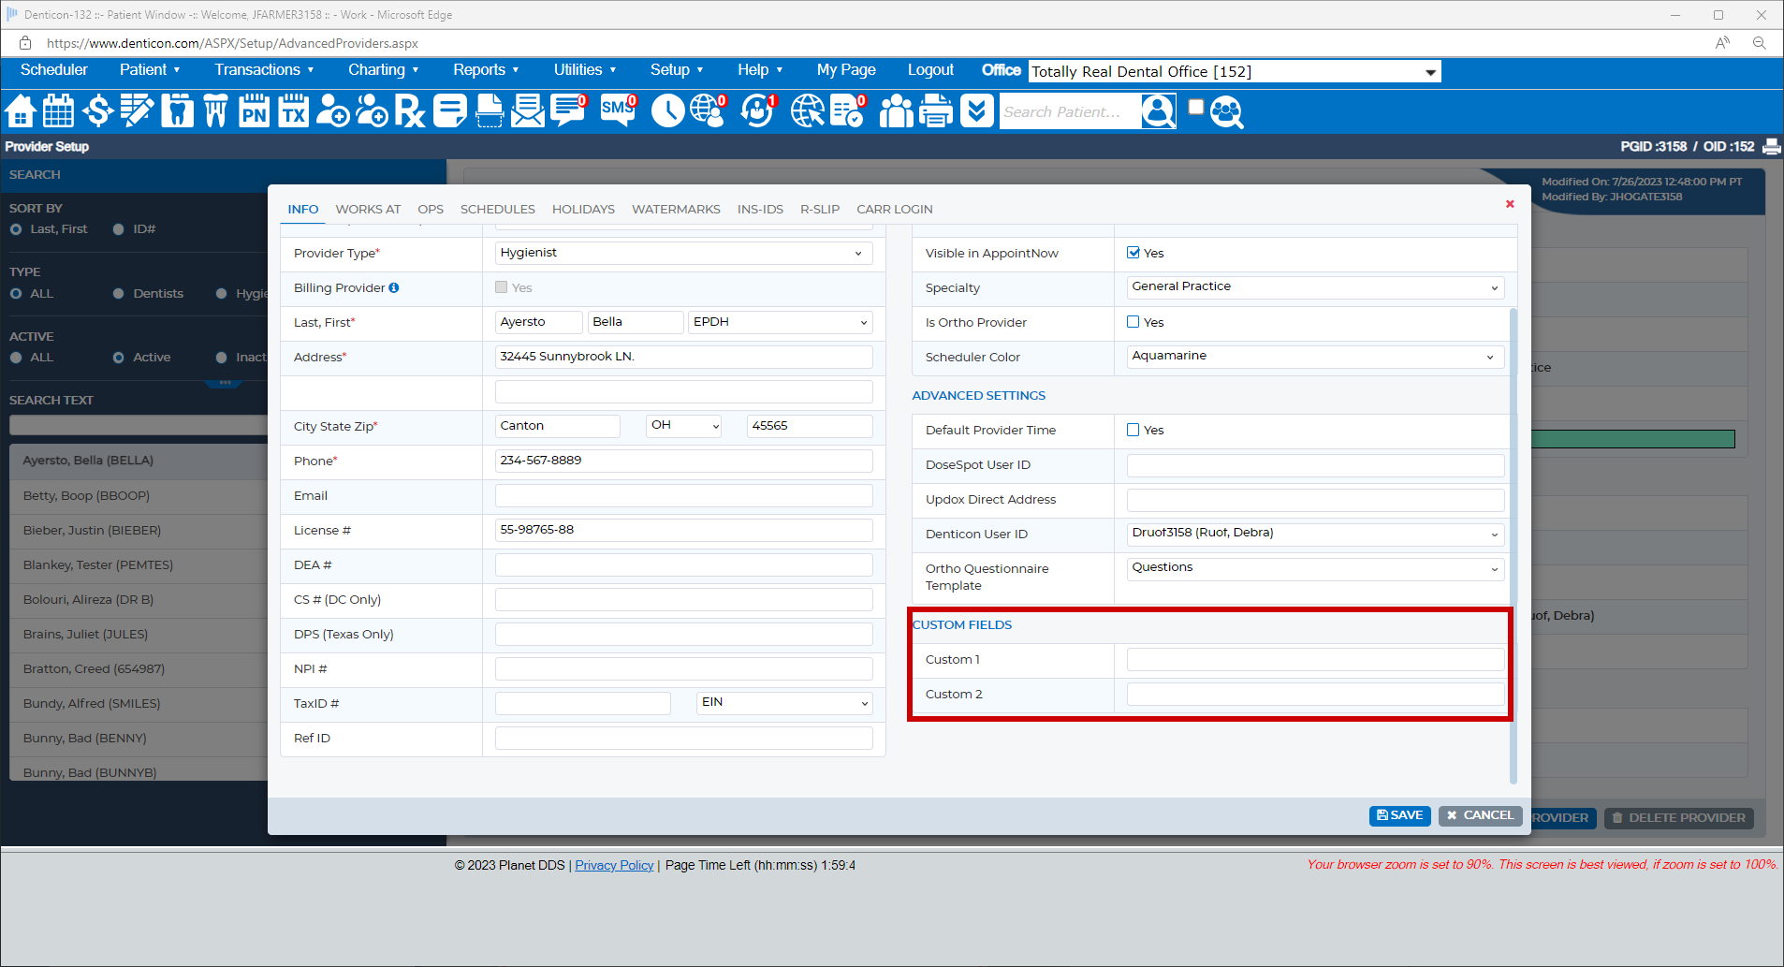Click the Custom 1 input field
The width and height of the screenshot is (1784, 967).
tap(1315, 660)
